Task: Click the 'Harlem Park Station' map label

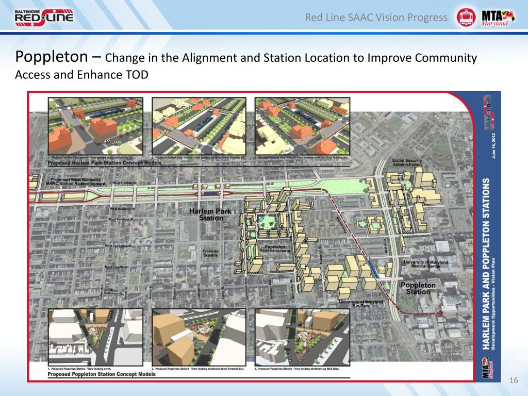Action: (210, 214)
